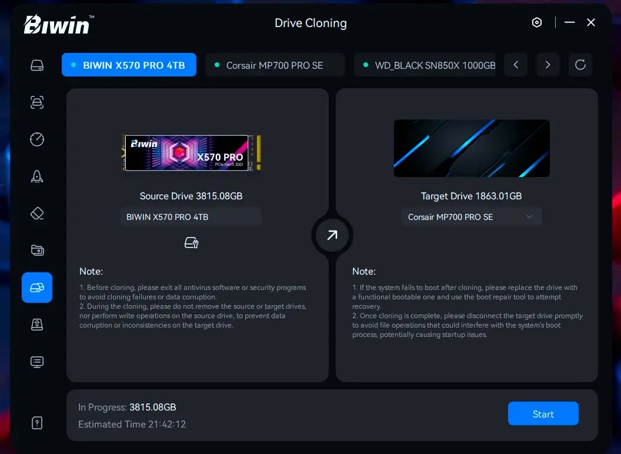Open the rocket optimization sidebar icon
Image resolution: width=621 pixels, height=454 pixels.
[37, 176]
